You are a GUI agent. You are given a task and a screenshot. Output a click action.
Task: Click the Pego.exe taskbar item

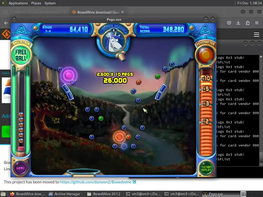tap(221, 194)
